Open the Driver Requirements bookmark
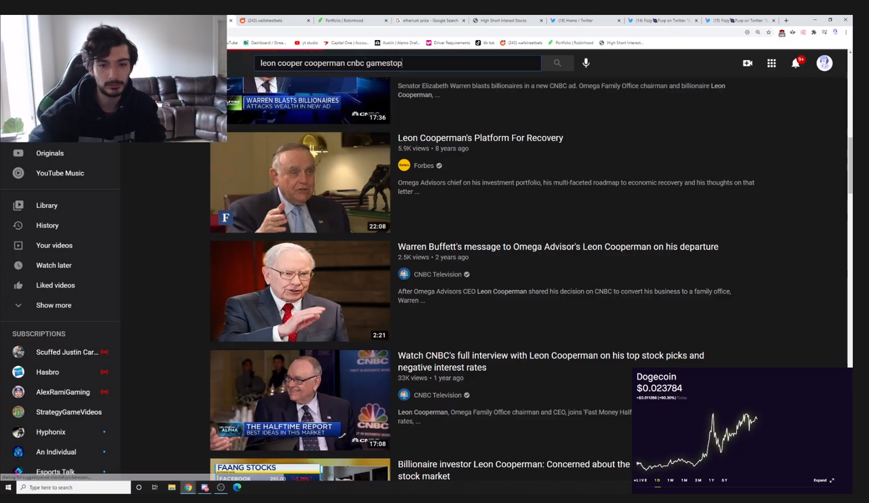Screen dimensions: 869x503 click(448, 43)
